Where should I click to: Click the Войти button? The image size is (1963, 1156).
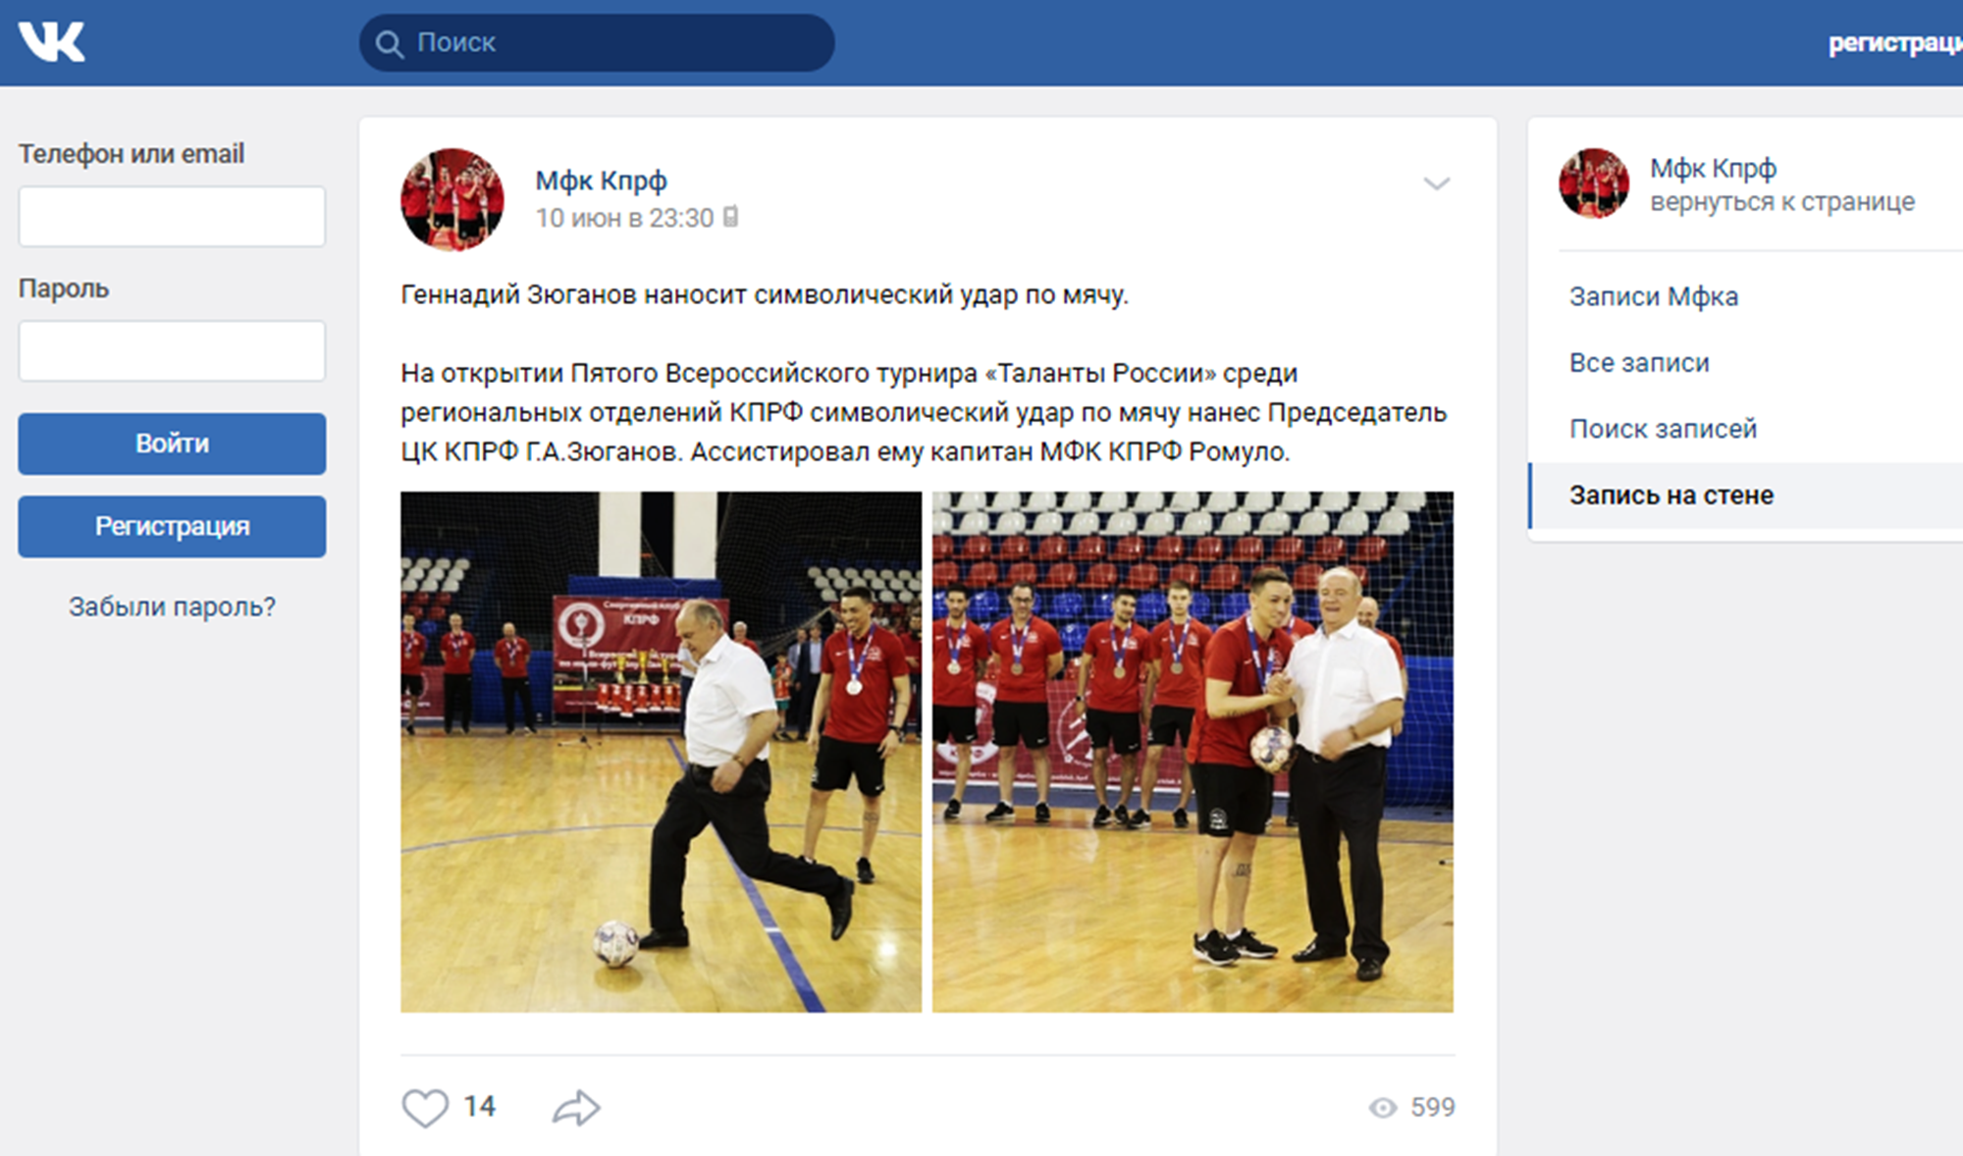tap(172, 444)
